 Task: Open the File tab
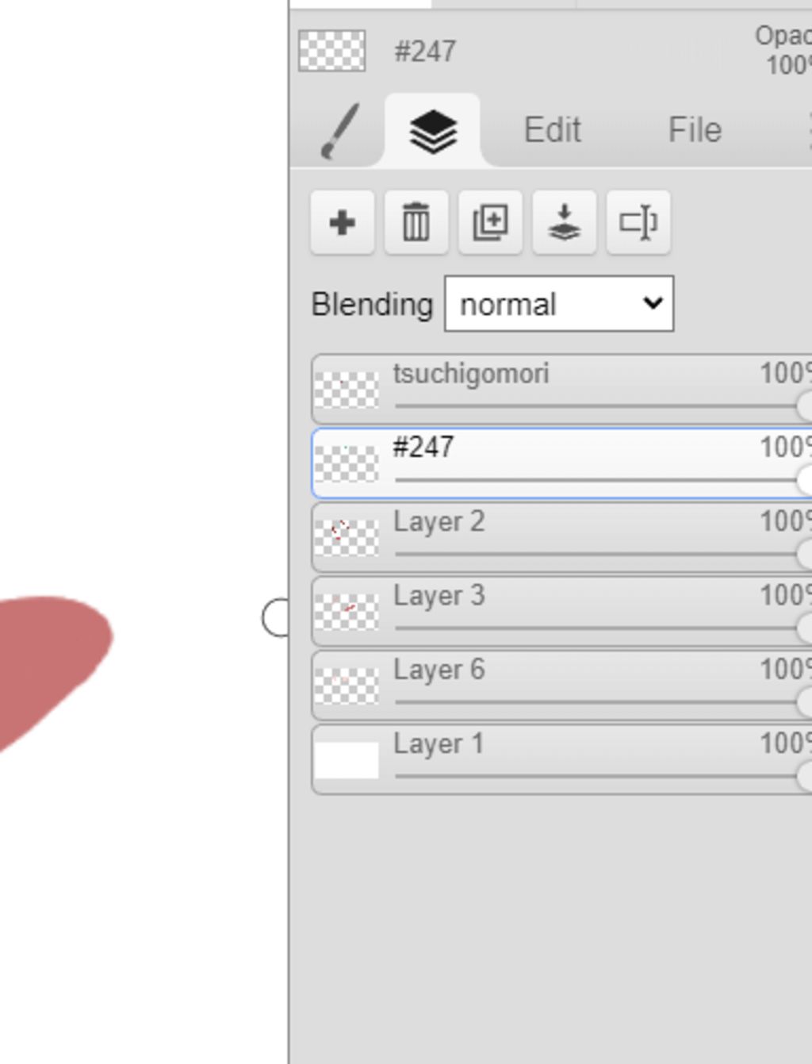(695, 130)
